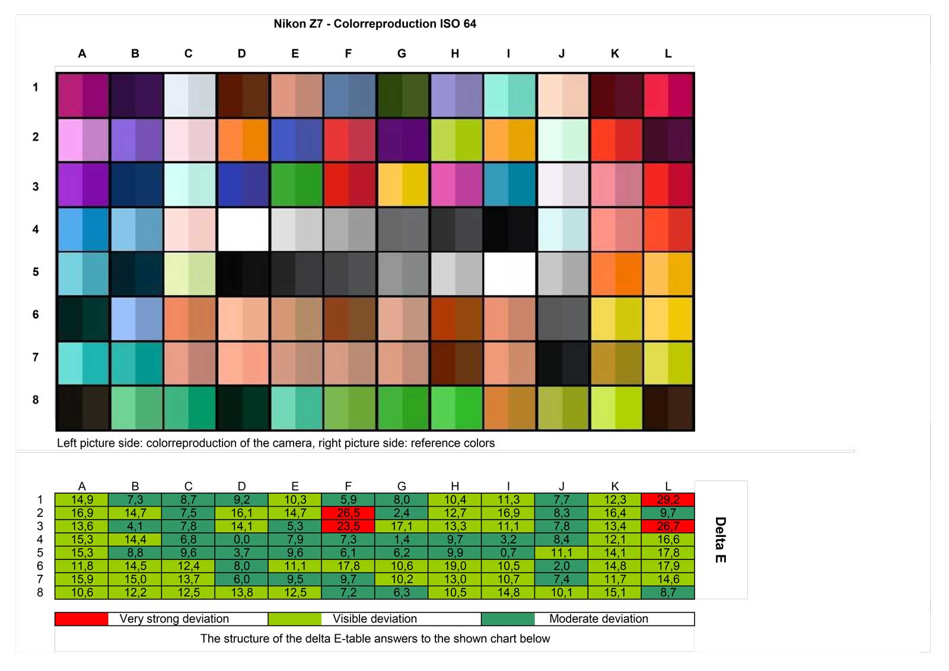Pick the near-black patch at chart position I4
949x671 pixels.
[509, 229]
